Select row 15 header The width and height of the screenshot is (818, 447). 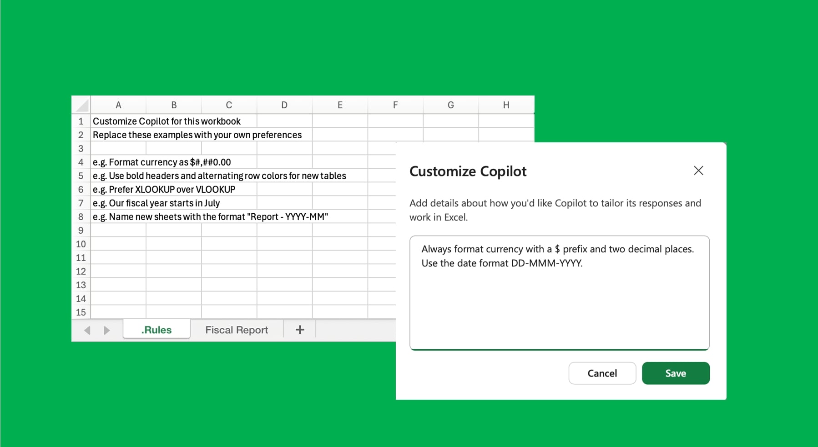[81, 312]
